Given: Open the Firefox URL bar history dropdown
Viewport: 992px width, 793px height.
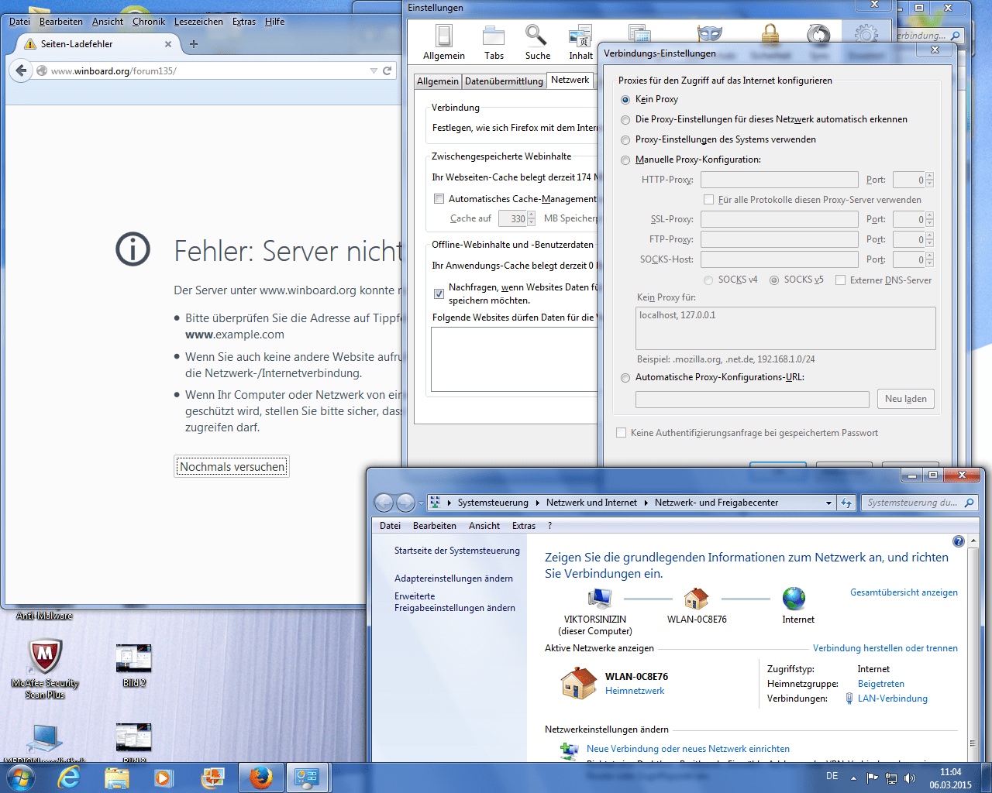Looking at the screenshot, I should [x=374, y=70].
